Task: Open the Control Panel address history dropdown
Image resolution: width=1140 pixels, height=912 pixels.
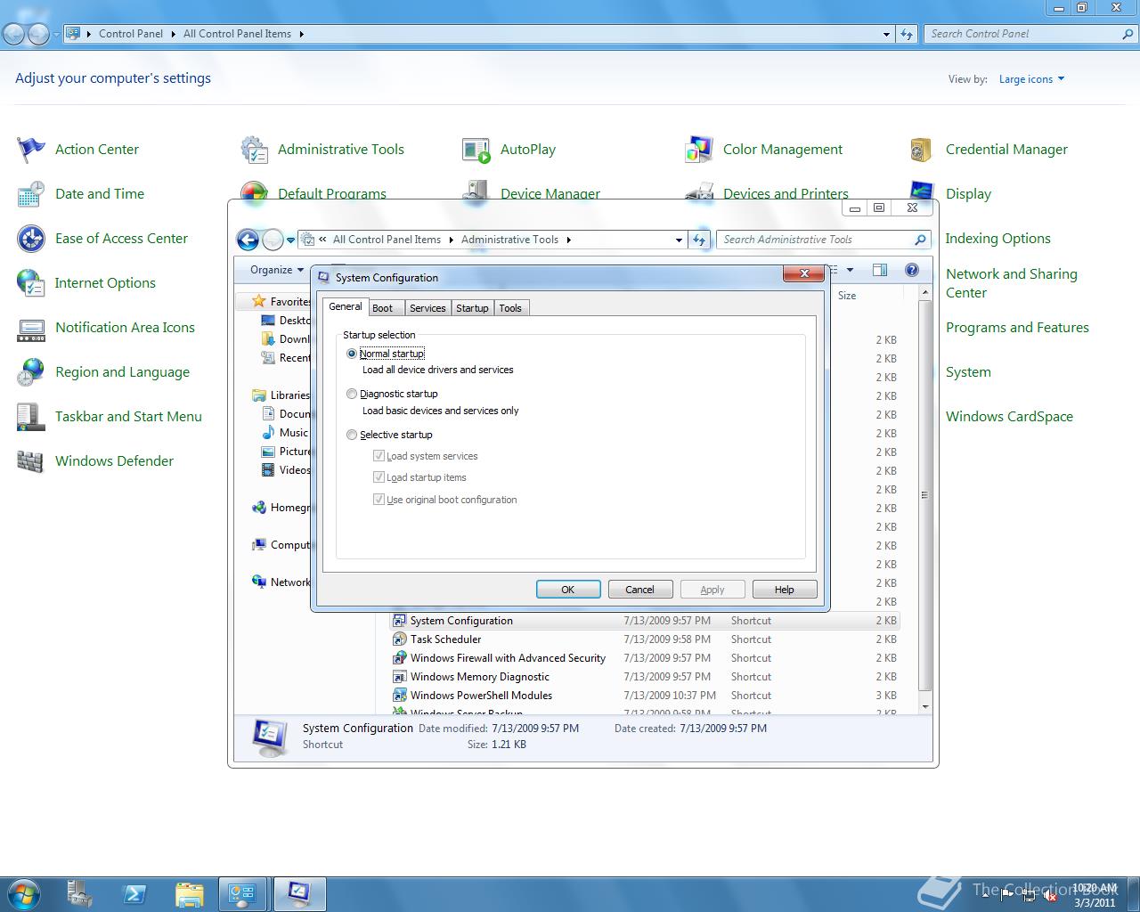Action: coord(886,34)
